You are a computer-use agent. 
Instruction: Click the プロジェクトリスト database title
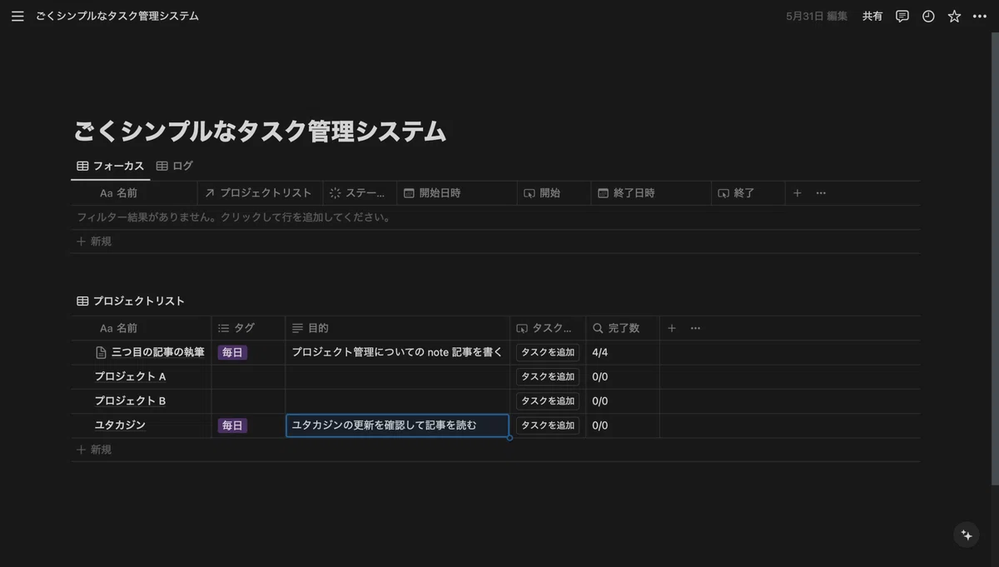(x=131, y=301)
